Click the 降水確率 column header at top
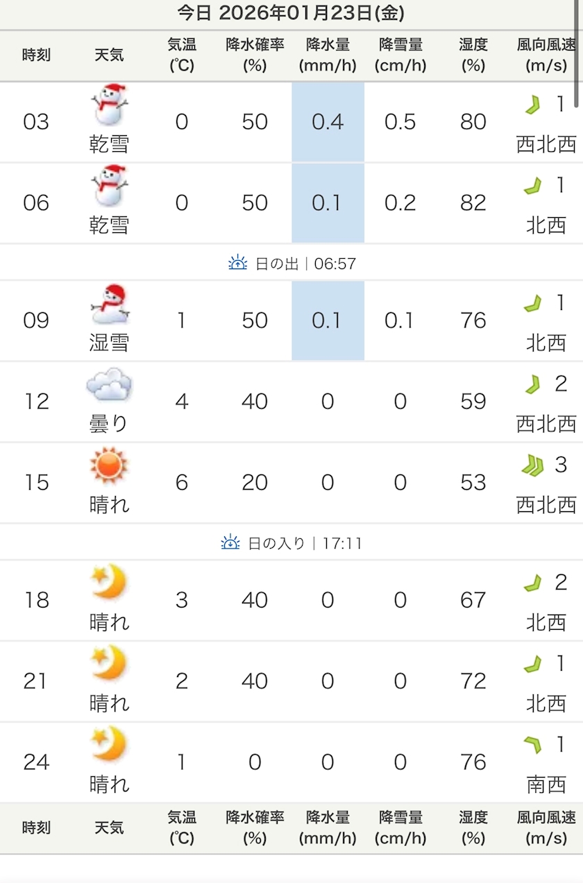The width and height of the screenshot is (583, 883). click(255, 55)
